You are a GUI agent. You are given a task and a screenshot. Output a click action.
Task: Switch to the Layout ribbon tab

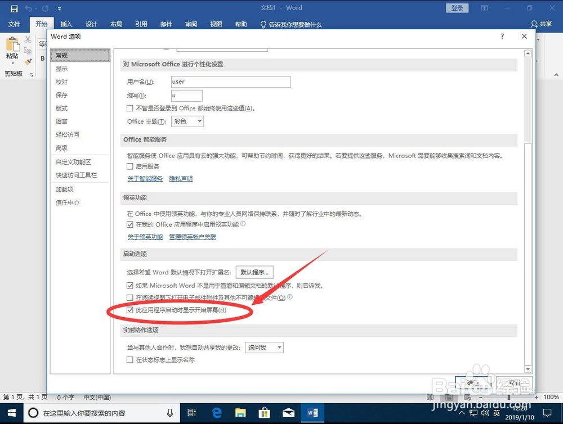(x=117, y=24)
